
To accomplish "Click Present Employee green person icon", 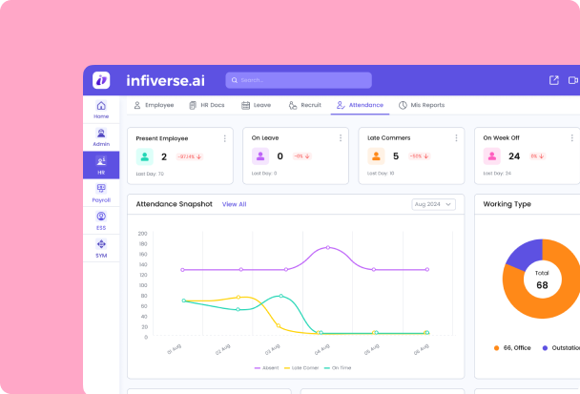I will coord(145,156).
